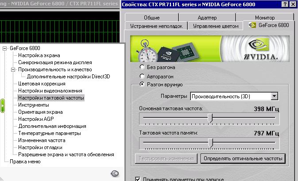
Task: Open the Параметры dropdown arrow
Action: tap(274, 96)
